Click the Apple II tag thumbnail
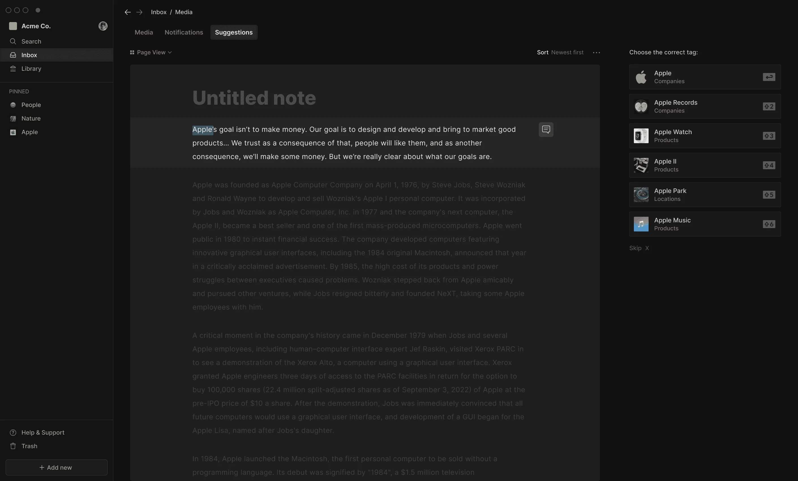 (641, 165)
